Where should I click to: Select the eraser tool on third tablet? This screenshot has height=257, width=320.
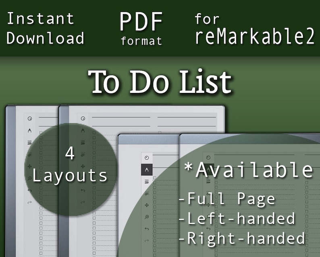pos(147,193)
